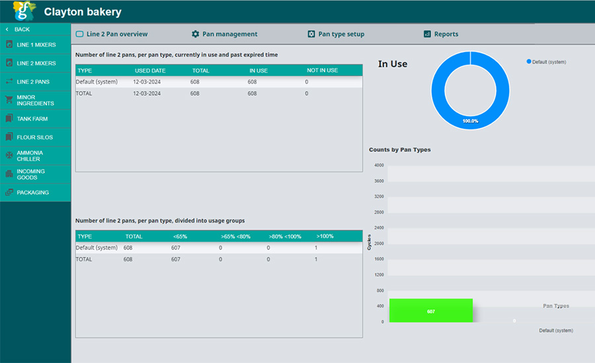Navigate to the Flour Silos section
Viewport: 595px width, 363px height.
click(36, 137)
